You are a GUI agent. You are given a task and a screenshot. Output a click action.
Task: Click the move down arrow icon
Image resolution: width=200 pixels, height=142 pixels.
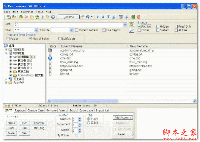point(103,17)
